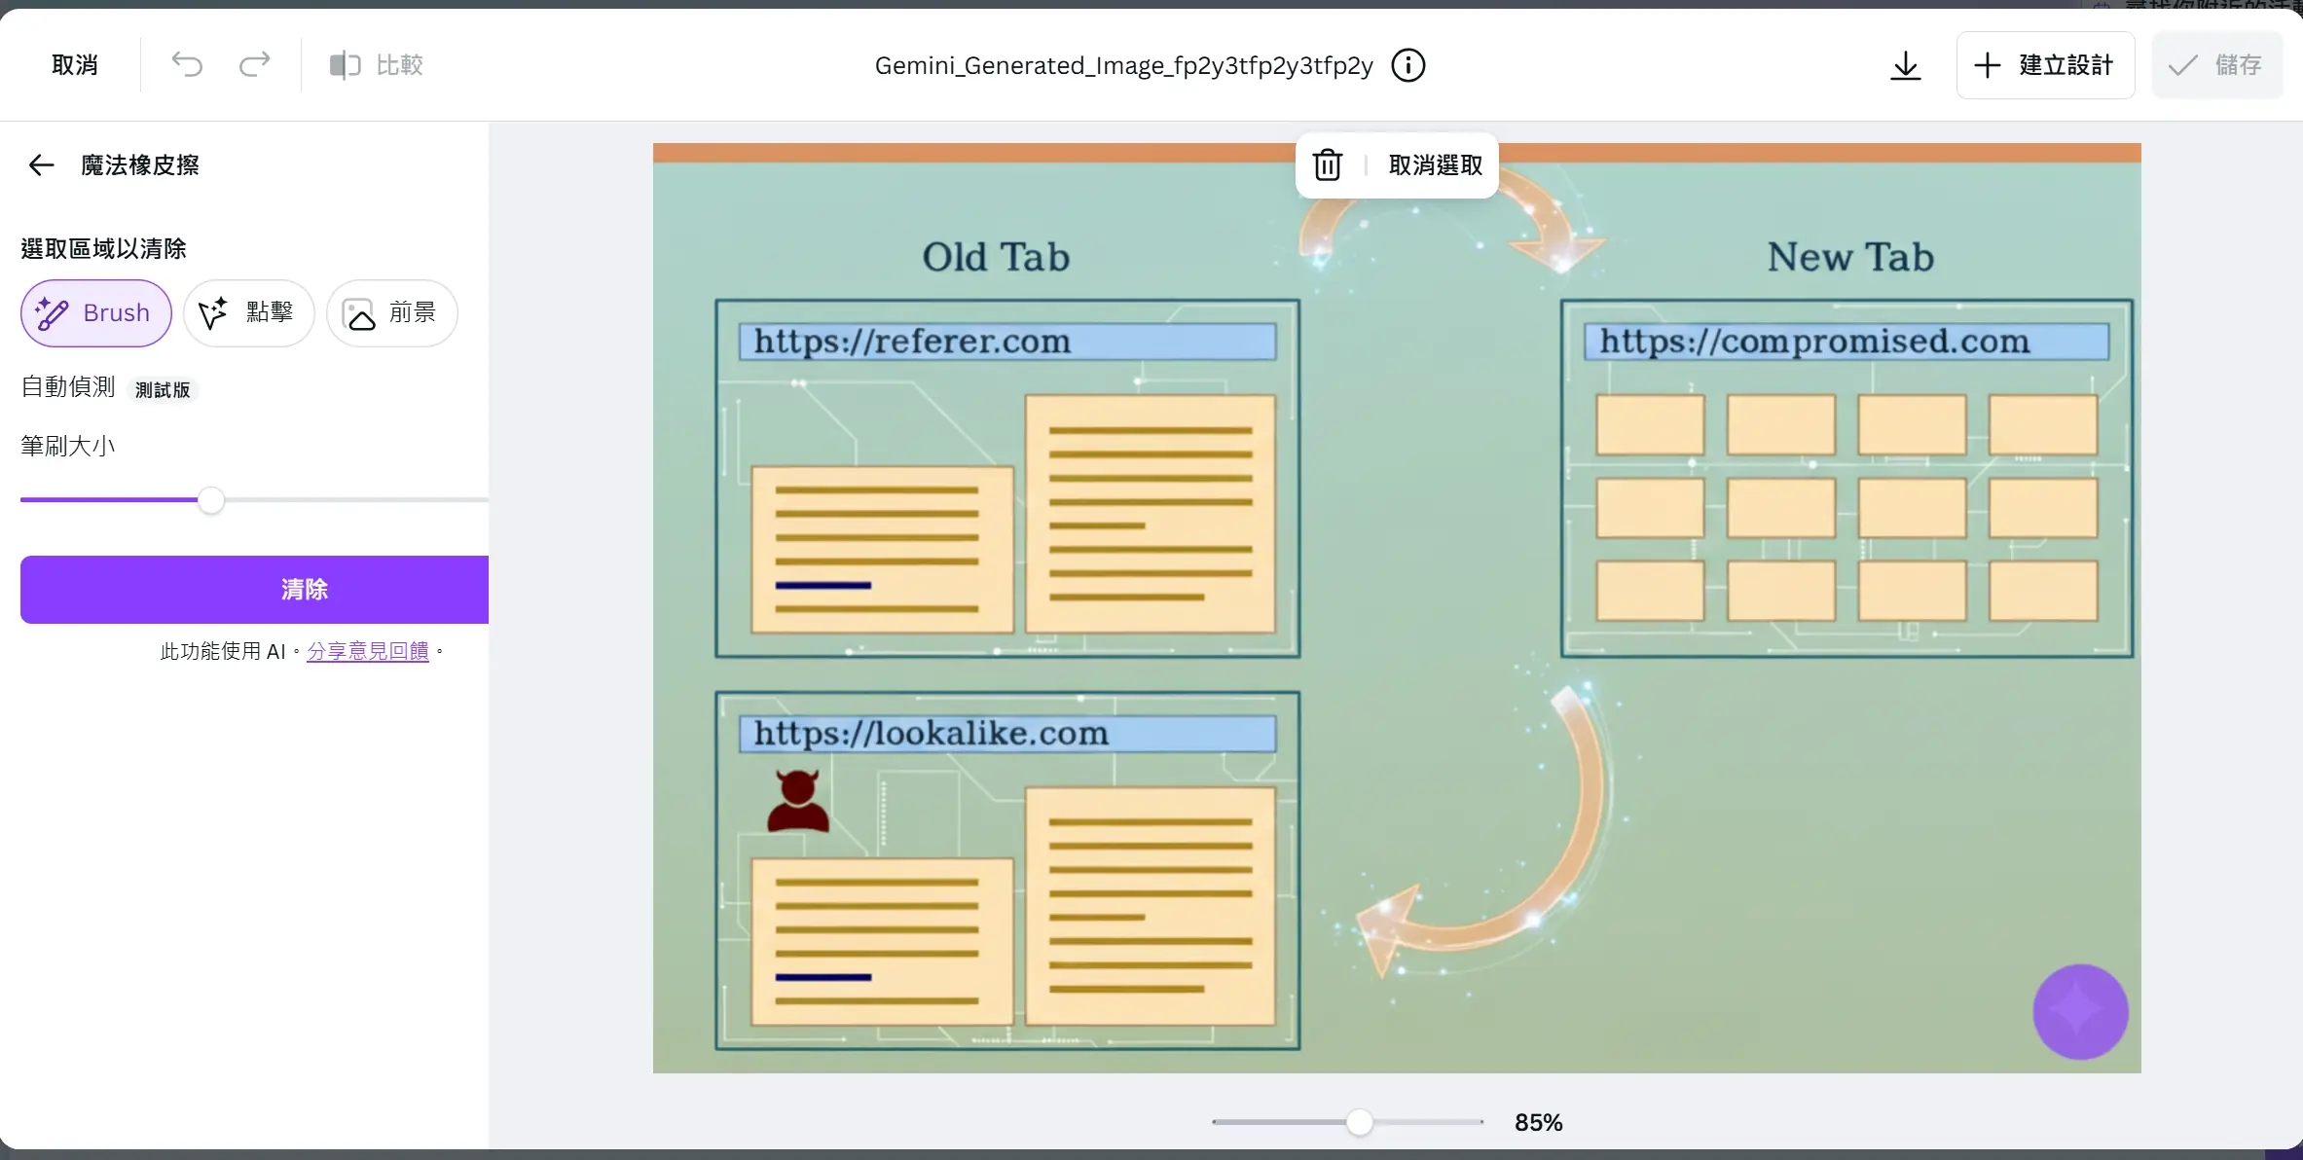Select the 前景 foreground mode

[x=391, y=312]
